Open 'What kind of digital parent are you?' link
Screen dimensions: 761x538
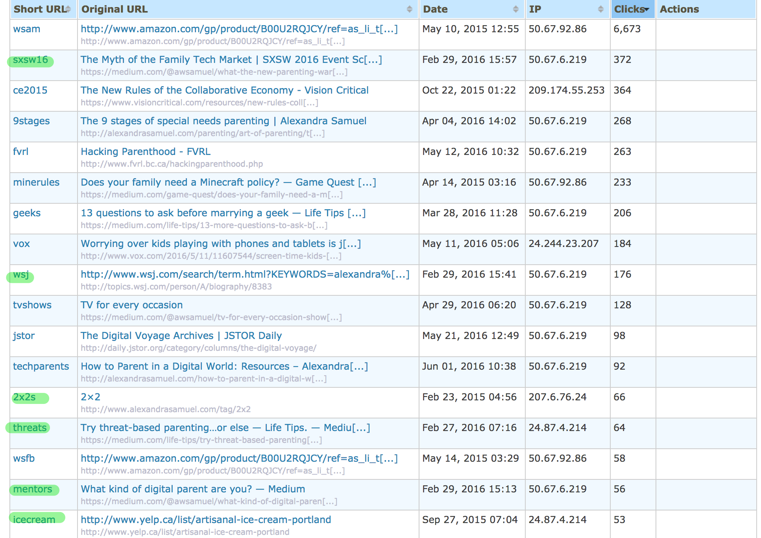(x=193, y=489)
